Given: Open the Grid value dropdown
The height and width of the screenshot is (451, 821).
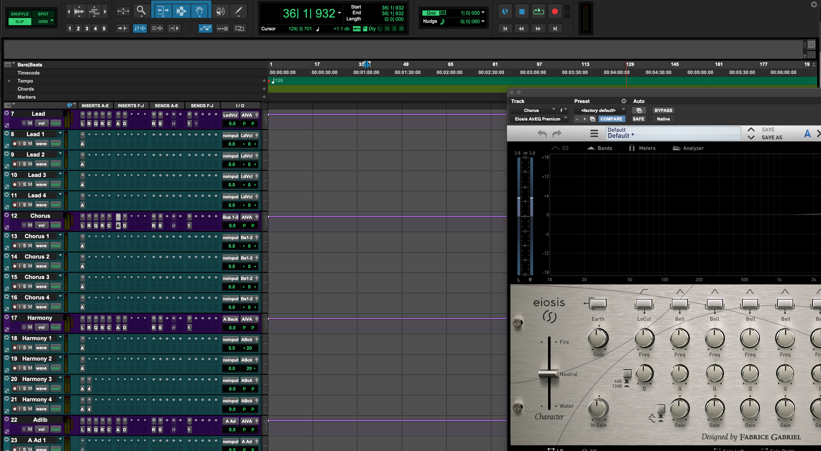Looking at the screenshot, I should 483,13.
